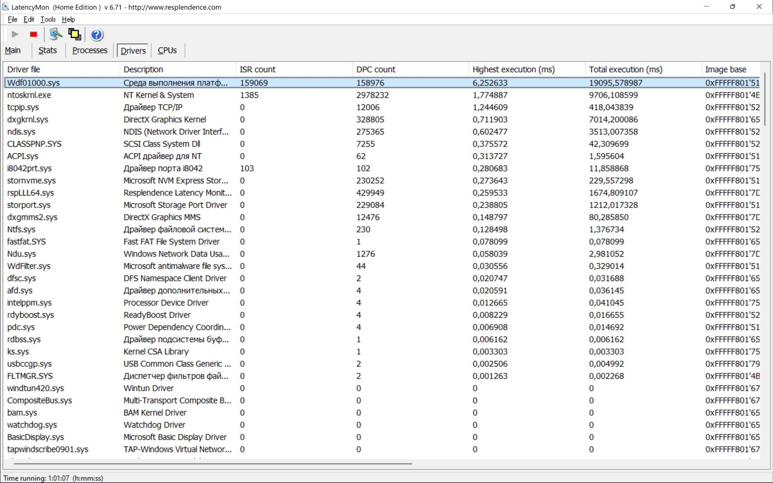Sort by the Image base column header
The height and width of the screenshot is (483, 773).
point(730,69)
